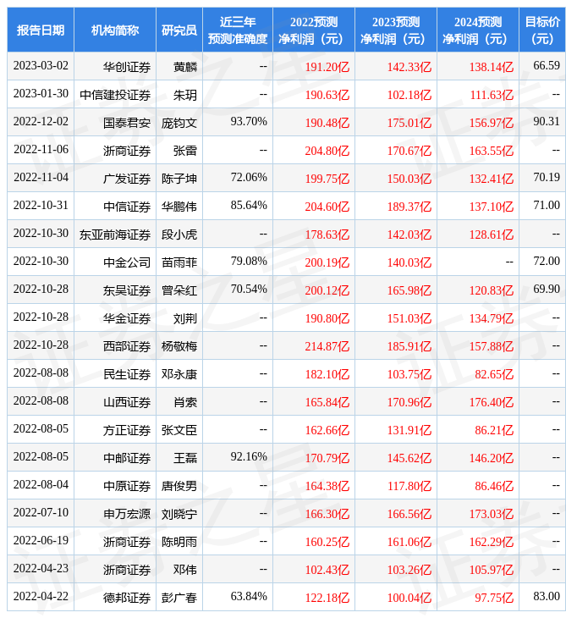The height and width of the screenshot is (618, 566).
Task: Click the 研究员 column header
Action: click(x=179, y=30)
